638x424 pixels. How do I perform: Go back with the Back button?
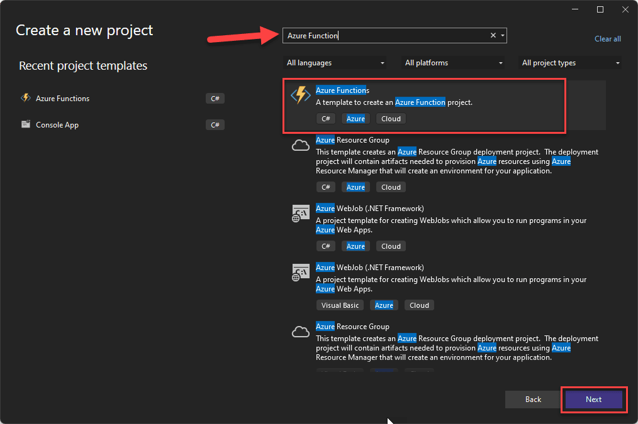[533, 400]
